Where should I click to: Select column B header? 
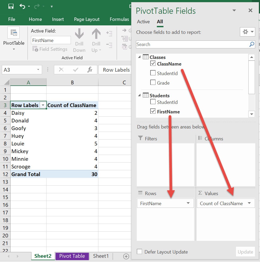click(x=72, y=82)
